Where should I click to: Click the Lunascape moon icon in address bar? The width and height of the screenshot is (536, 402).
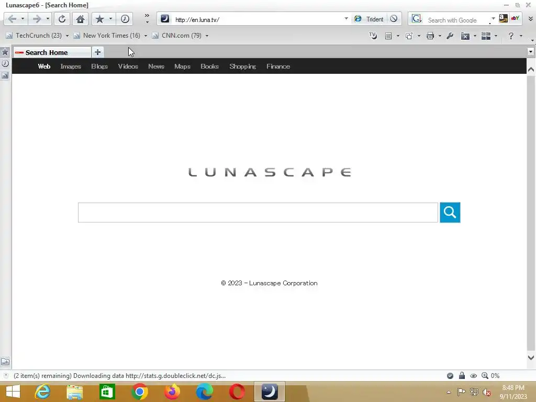pyautogui.click(x=165, y=18)
